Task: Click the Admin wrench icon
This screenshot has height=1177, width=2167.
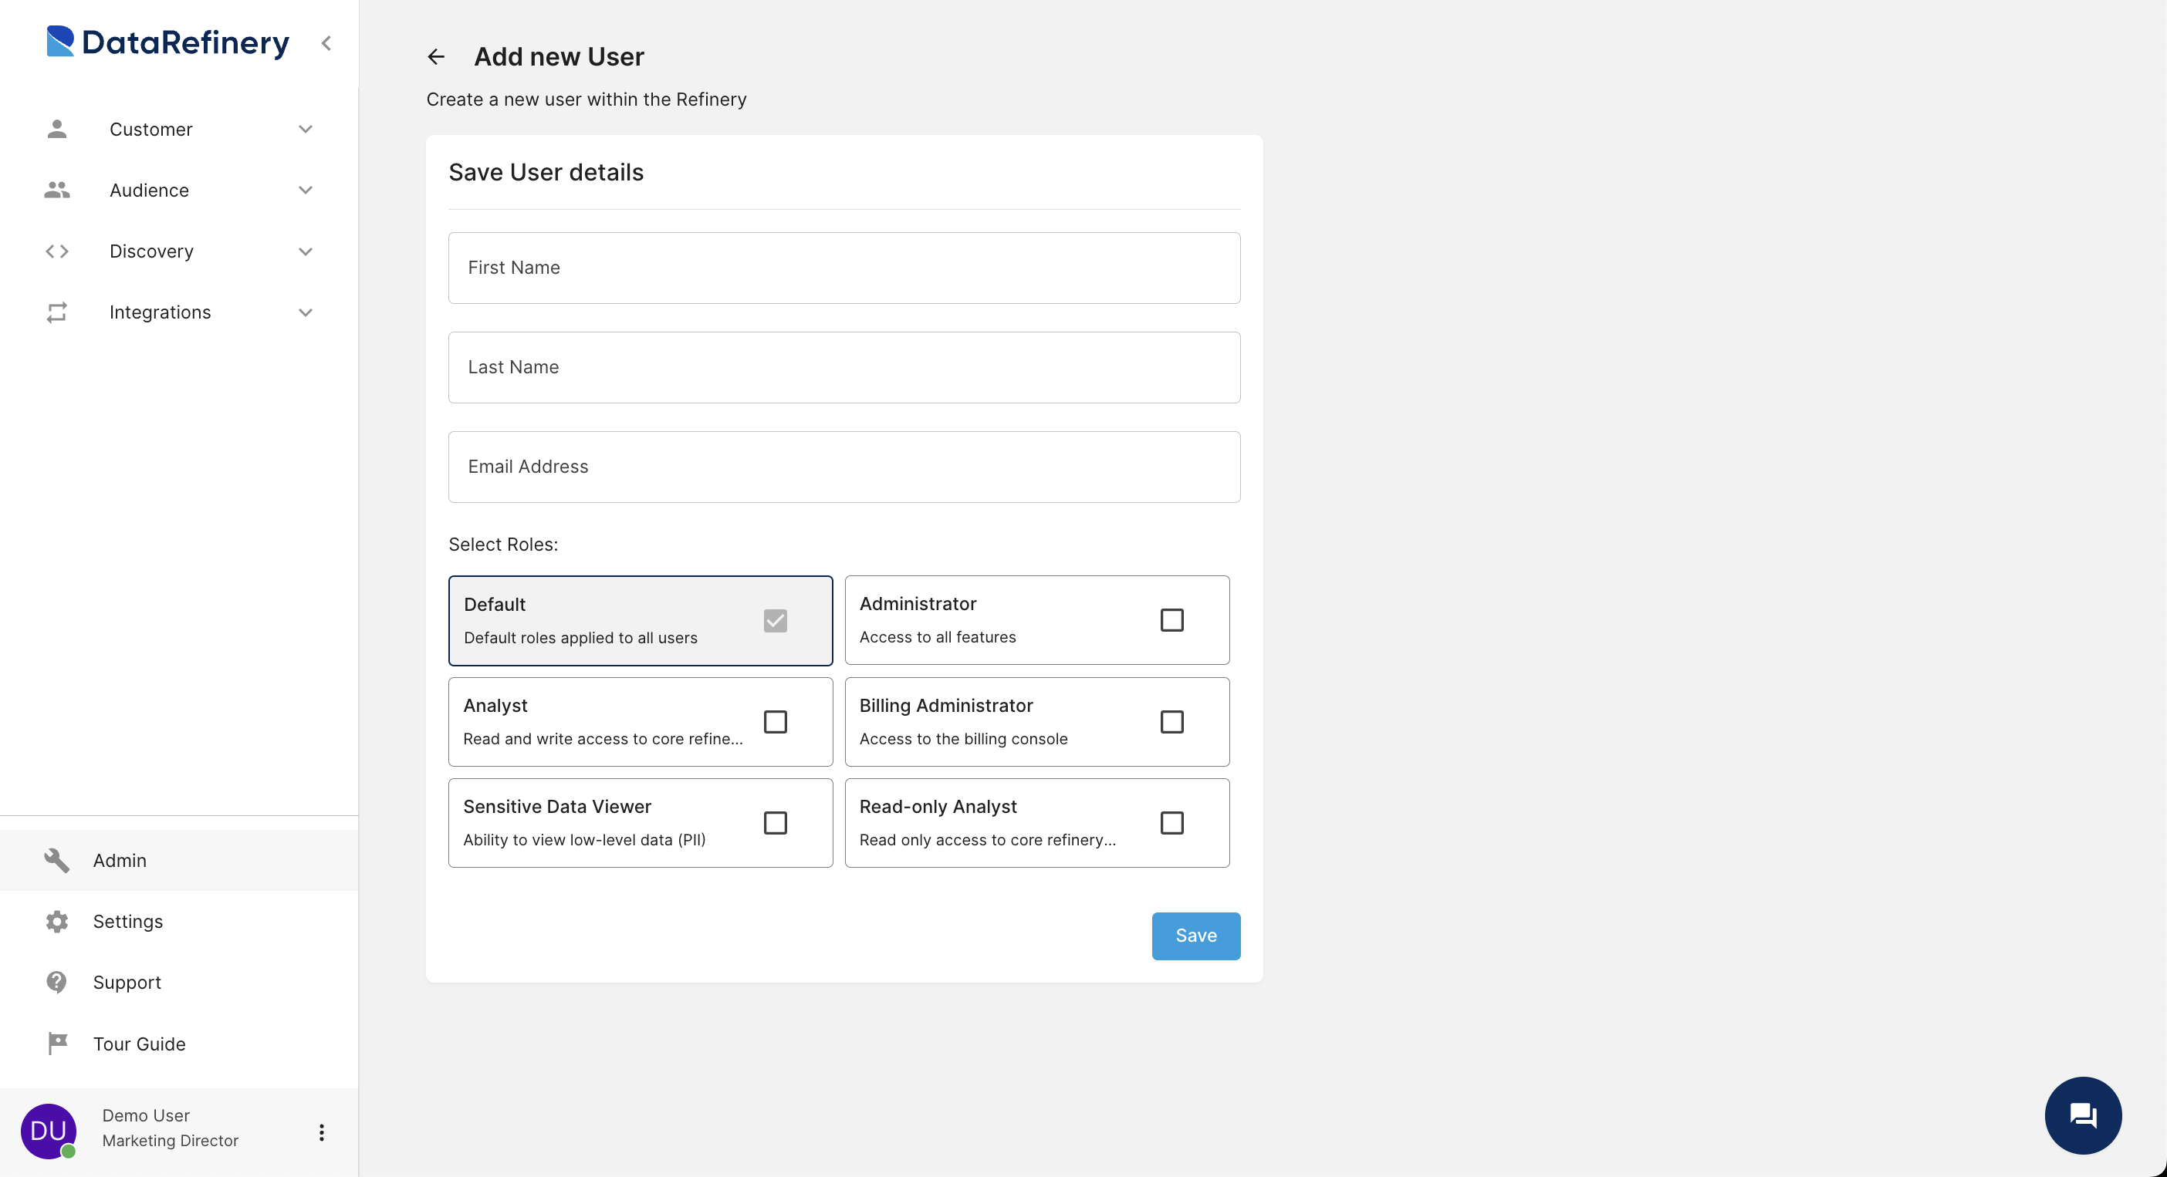Action: click(x=56, y=860)
